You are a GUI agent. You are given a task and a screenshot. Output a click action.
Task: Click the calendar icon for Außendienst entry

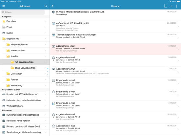(x=53, y=23)
